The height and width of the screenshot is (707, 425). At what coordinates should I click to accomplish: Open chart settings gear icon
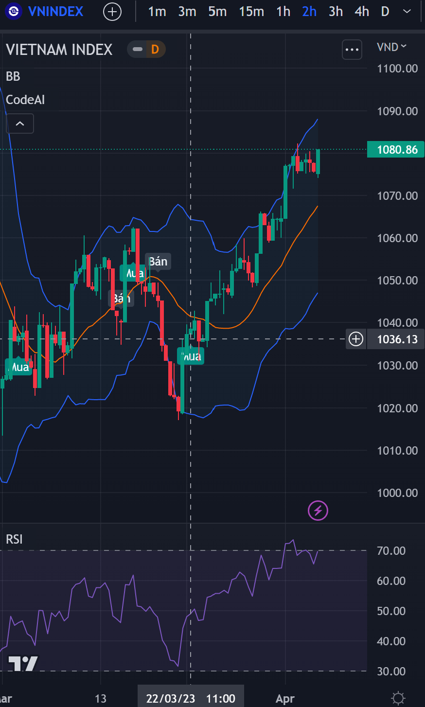click(x=398, y=698)
